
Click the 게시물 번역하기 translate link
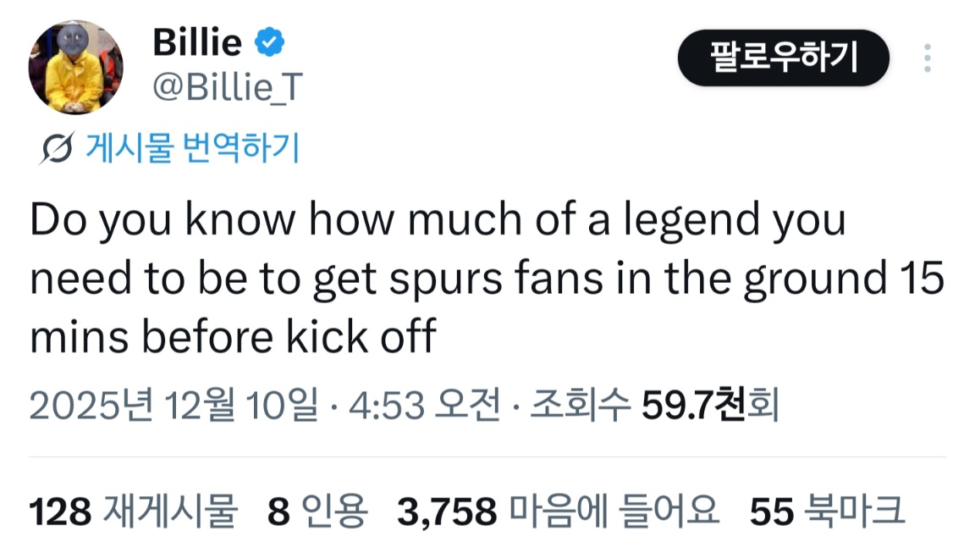(192, 149)
